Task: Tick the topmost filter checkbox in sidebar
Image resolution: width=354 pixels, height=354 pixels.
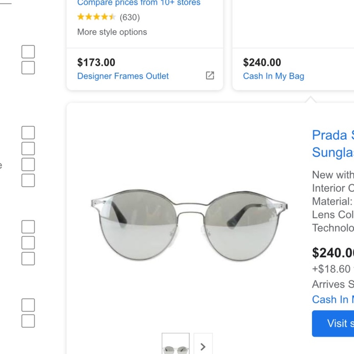Action: pyautogui.click(x=28, y=52)
